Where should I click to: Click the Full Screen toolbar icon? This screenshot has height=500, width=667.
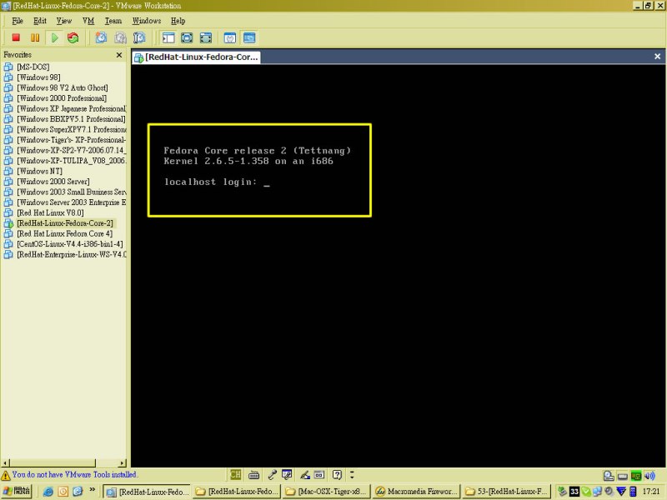(206, 37)
